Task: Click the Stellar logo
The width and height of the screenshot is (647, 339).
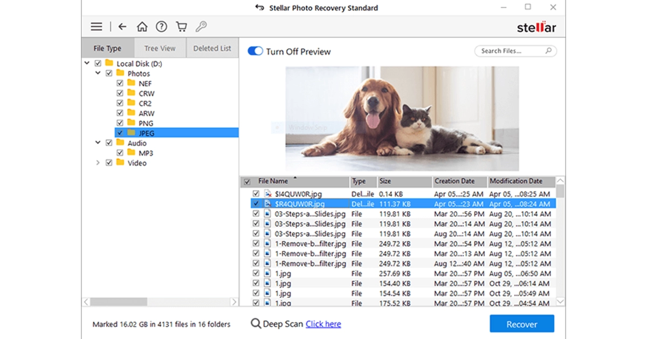Action: point(536,27)
